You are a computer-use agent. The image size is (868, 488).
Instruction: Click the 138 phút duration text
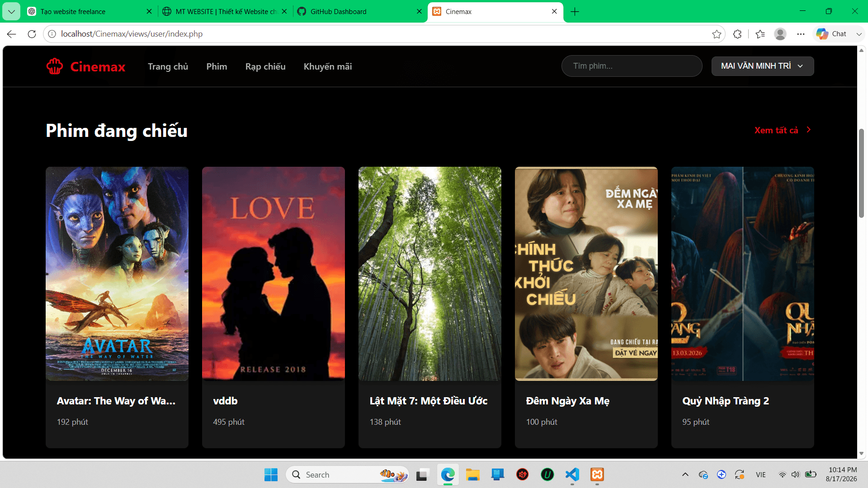(x=385, y=422)
